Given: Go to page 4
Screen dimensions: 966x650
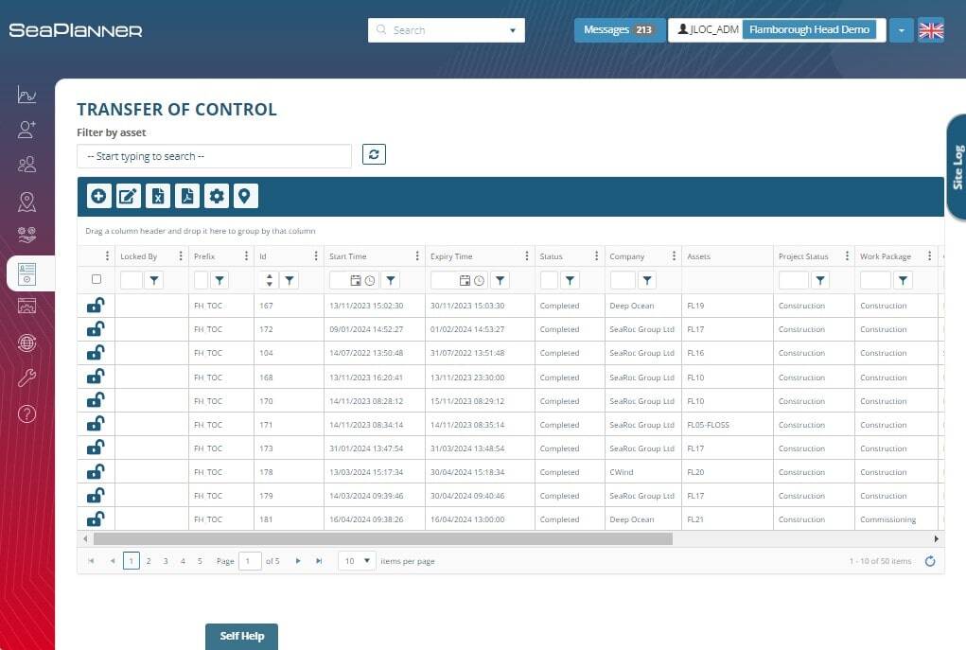Looking at the screenshot, I should click(x=183, y=561).
